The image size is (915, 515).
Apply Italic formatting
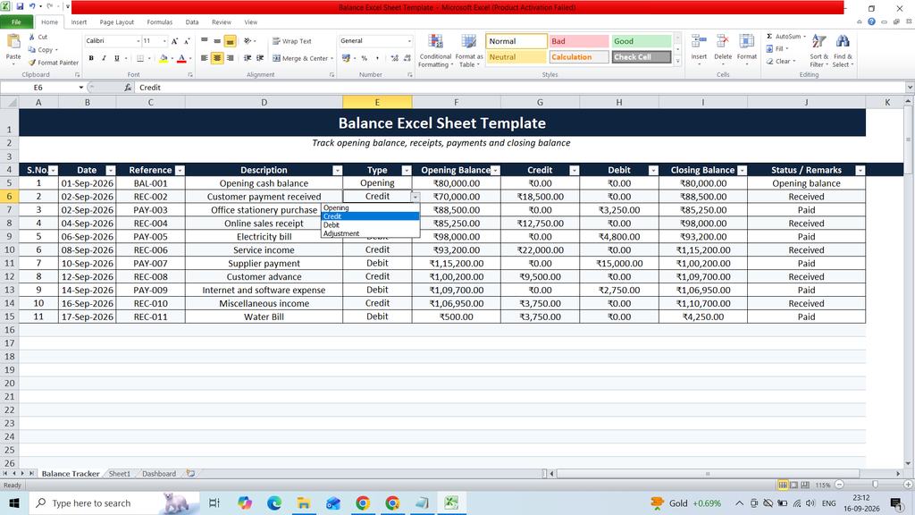(104, 58)
